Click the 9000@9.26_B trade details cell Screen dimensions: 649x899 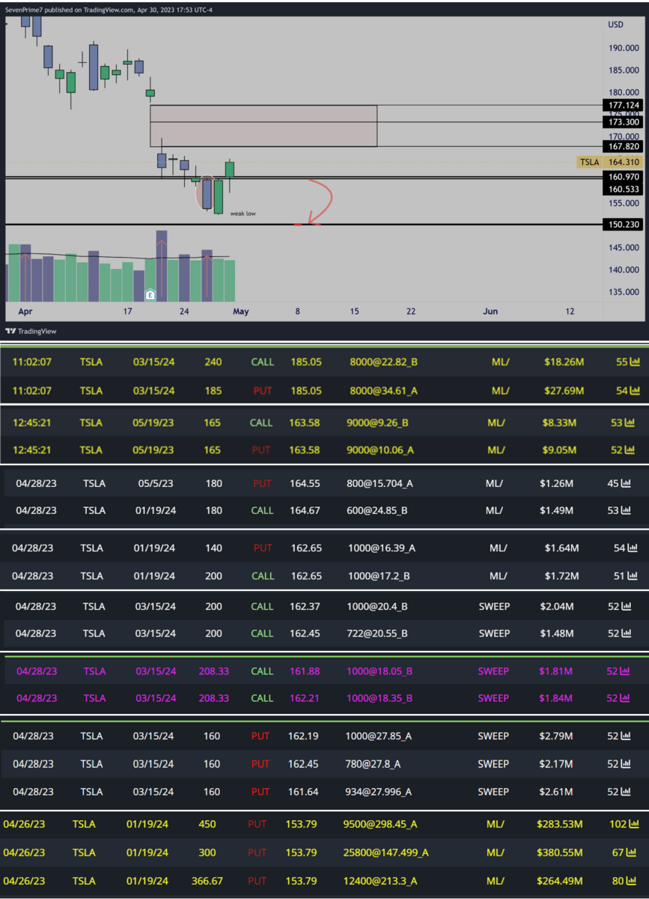379,423
